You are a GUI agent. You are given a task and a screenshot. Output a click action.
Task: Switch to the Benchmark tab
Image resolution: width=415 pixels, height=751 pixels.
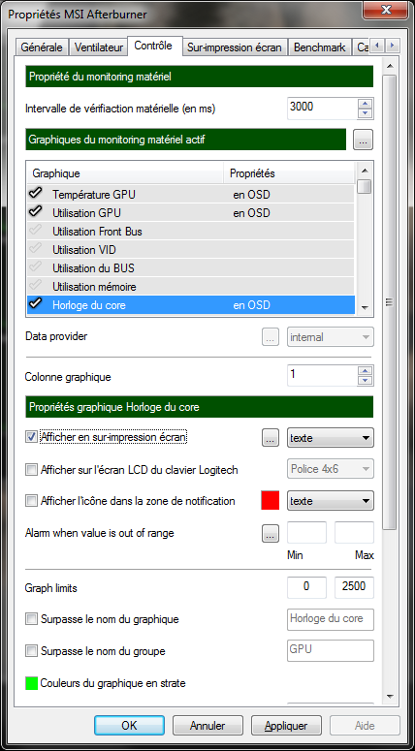[x=320, y=47]
